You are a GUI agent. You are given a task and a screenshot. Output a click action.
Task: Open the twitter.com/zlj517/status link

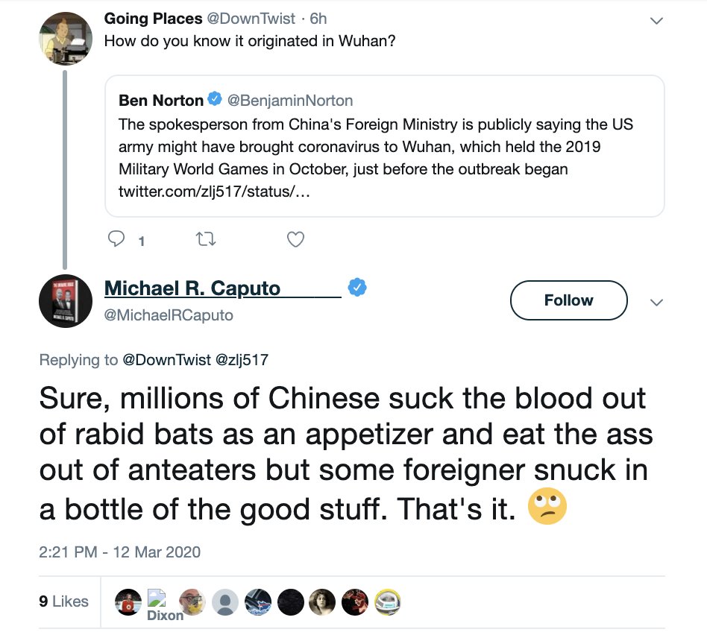[214, 192]
